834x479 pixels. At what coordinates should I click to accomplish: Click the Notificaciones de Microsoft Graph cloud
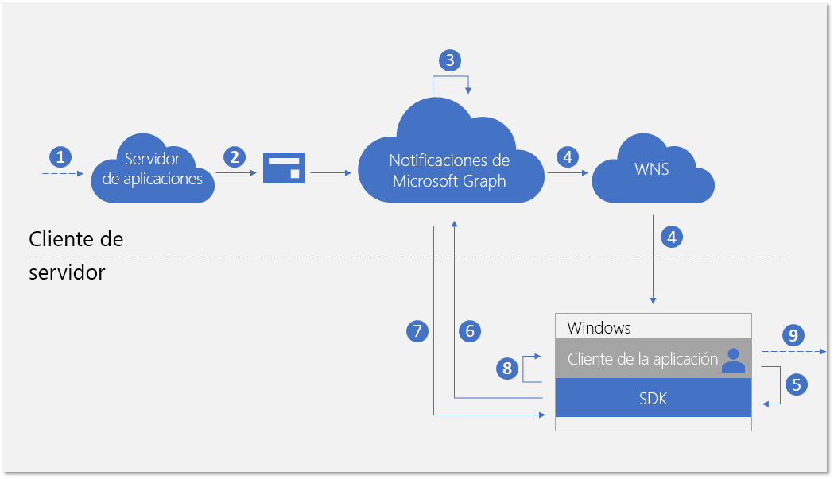(x=449, y=168)
